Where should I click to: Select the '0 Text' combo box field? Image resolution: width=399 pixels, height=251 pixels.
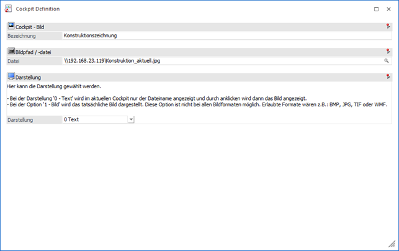pyautogui.click(x=94, y=119)
